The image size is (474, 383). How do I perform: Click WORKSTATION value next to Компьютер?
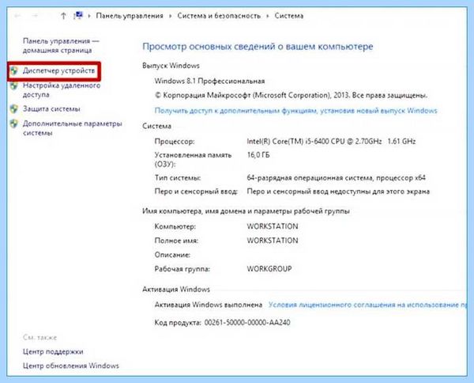[x=273, y=226]
